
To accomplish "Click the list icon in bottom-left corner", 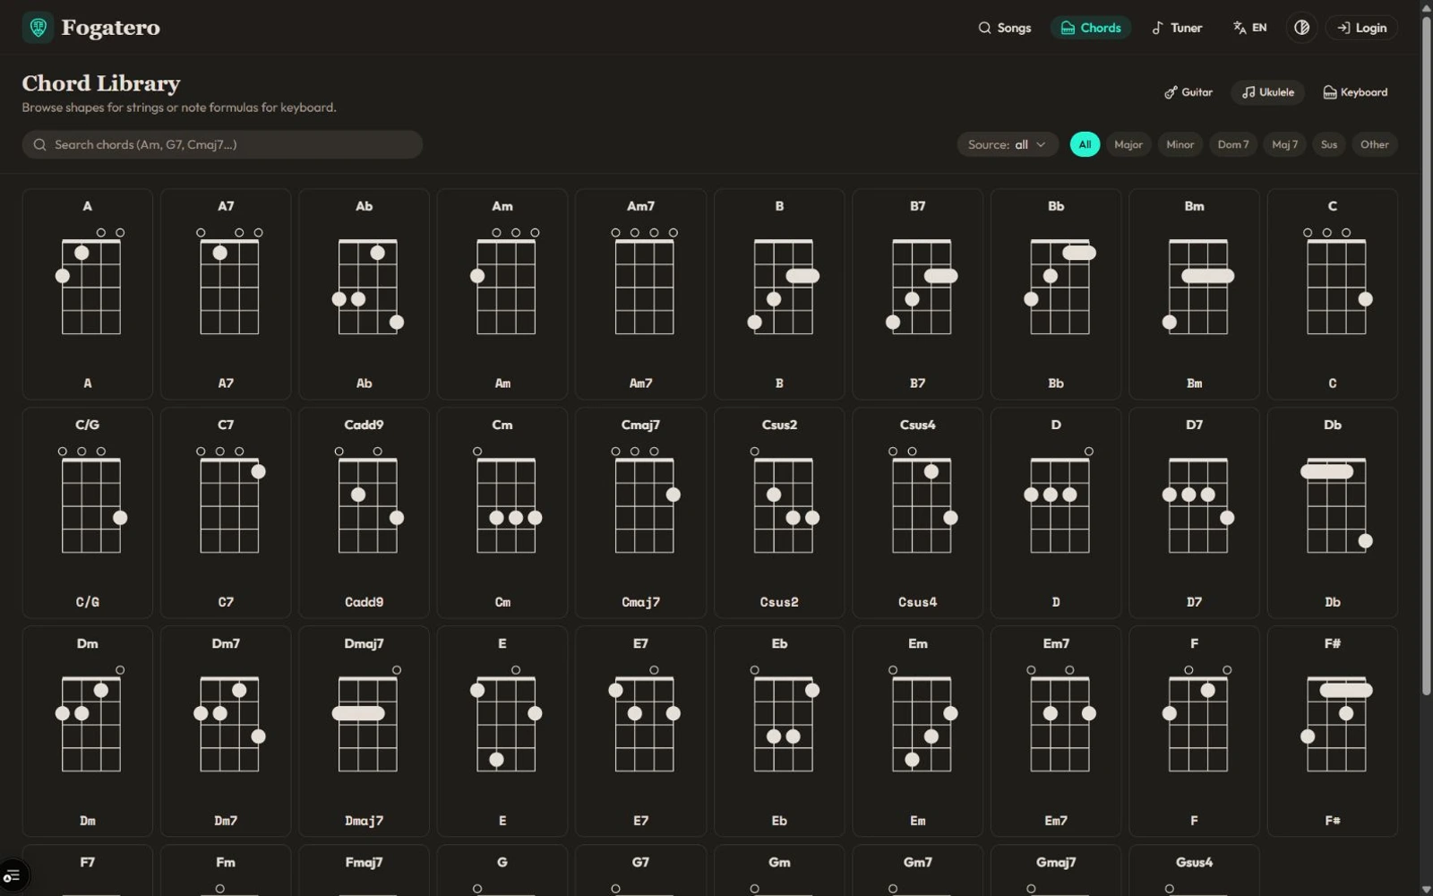I will click(x=12, y=875).
